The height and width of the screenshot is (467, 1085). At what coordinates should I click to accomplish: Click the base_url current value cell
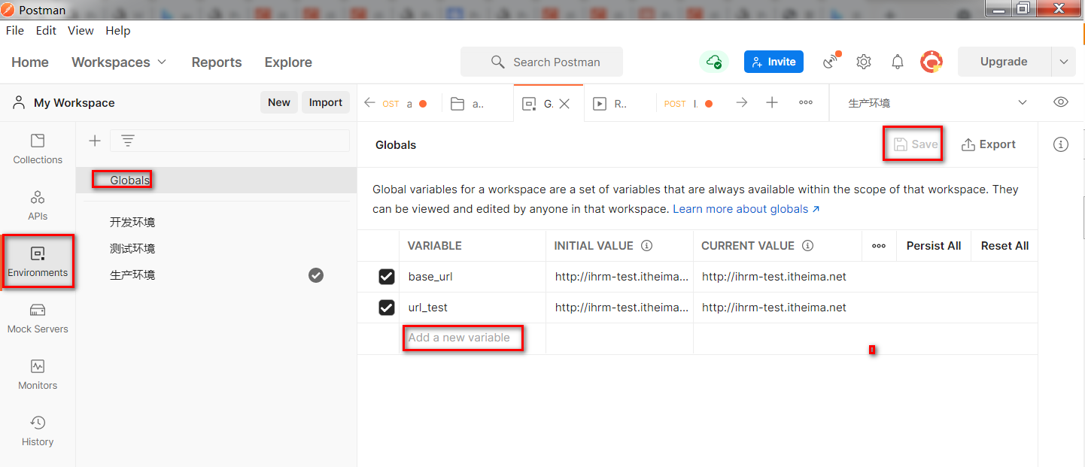(865, 277)
